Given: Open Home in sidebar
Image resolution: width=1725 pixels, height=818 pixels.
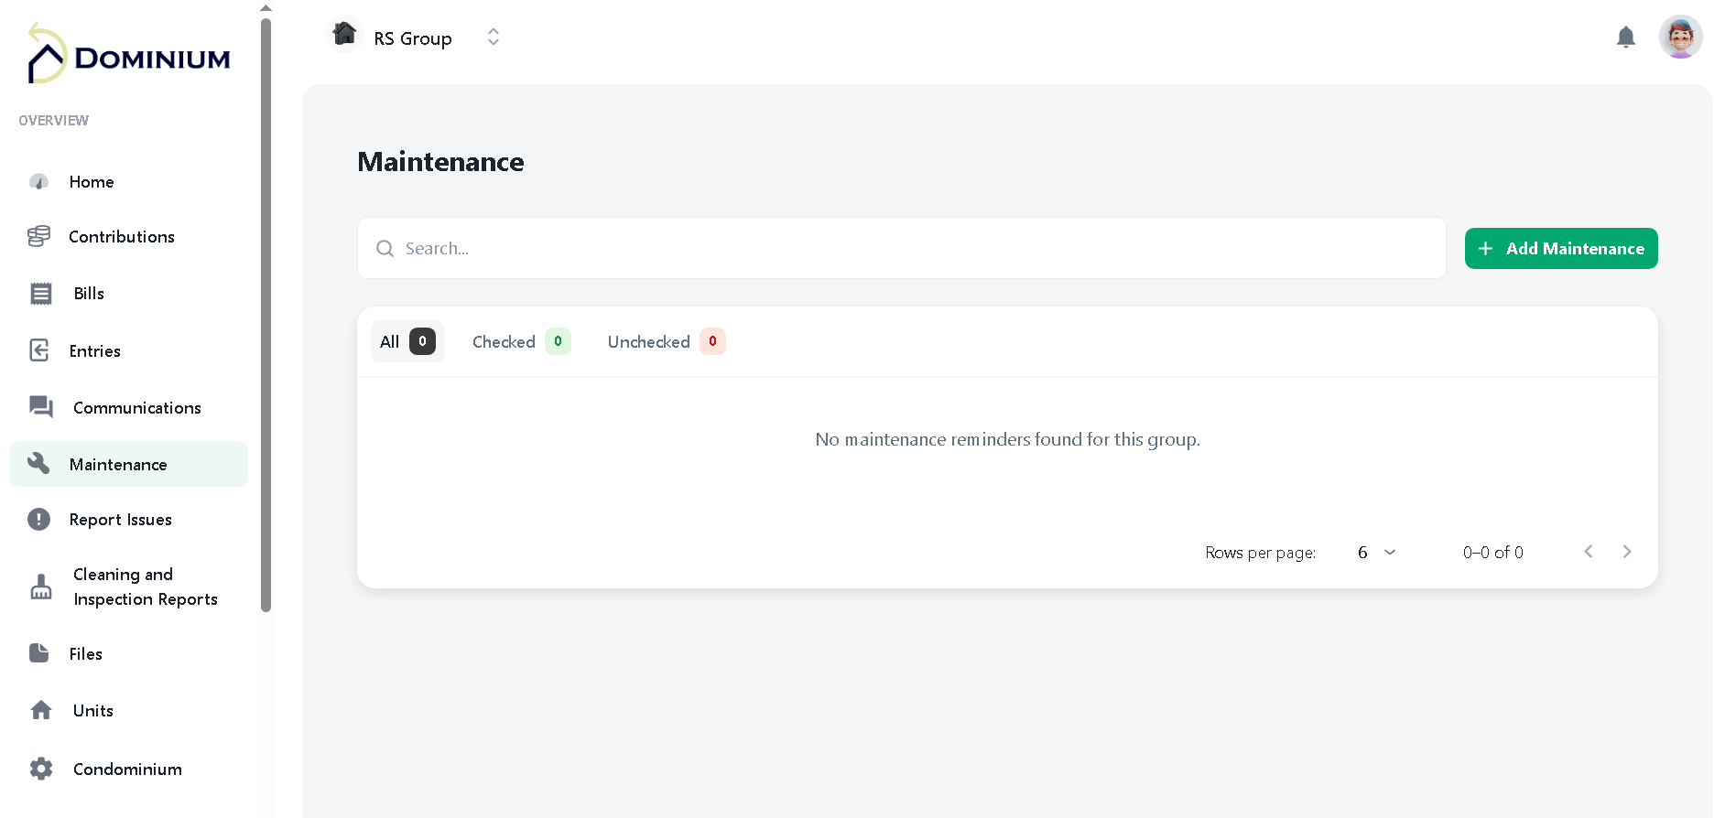Looking at the screenshot, I should click(128, 181).
